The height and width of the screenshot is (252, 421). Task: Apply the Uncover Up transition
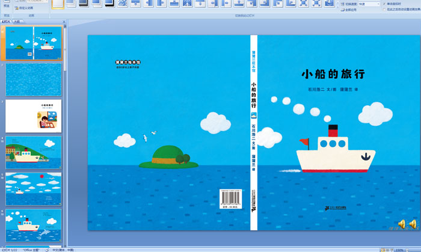pyautogui.click(x=239, y=3)
